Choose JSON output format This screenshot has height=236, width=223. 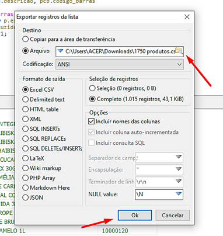coord(33,197)
